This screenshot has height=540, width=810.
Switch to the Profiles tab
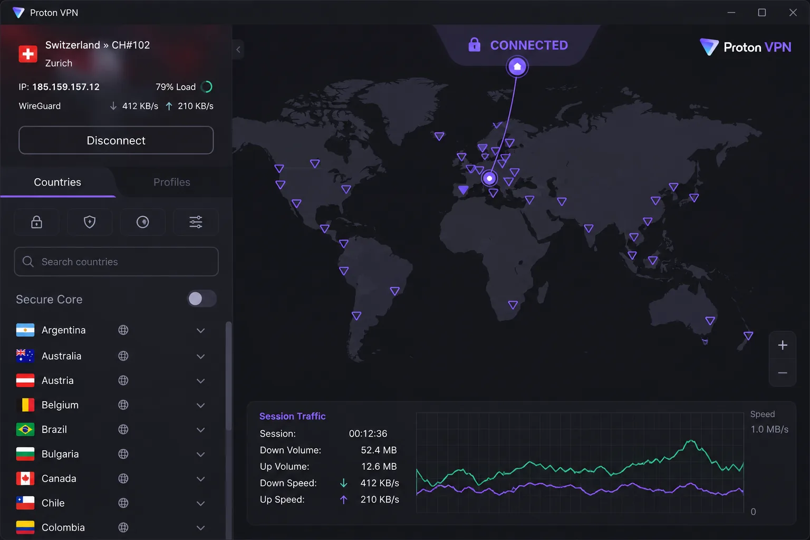tap(172, 182)
